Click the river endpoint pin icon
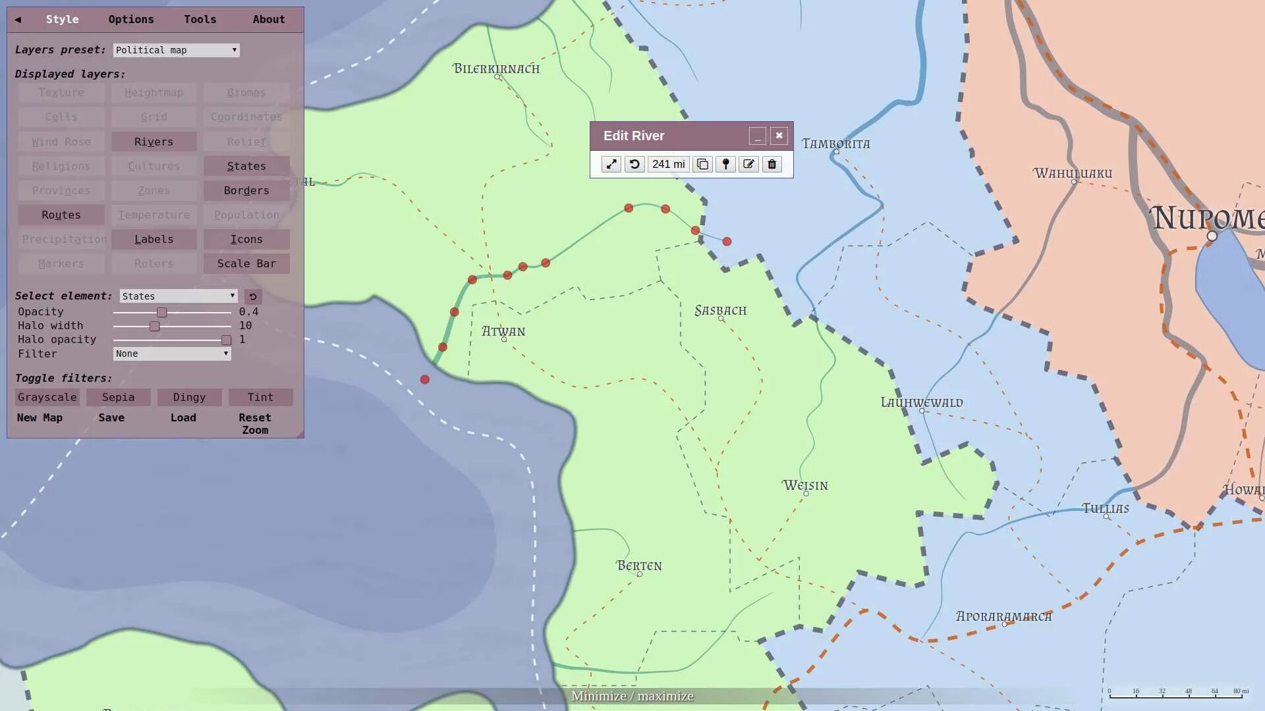Screen dimensions: 1265x711 tap(725, 164)
